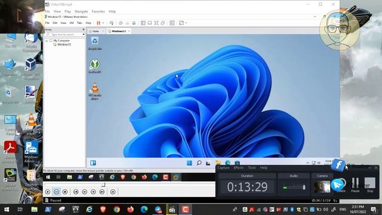Click the VMware full screen mode icon
Viewport: 382px width, 215px height.
(156, 23)
